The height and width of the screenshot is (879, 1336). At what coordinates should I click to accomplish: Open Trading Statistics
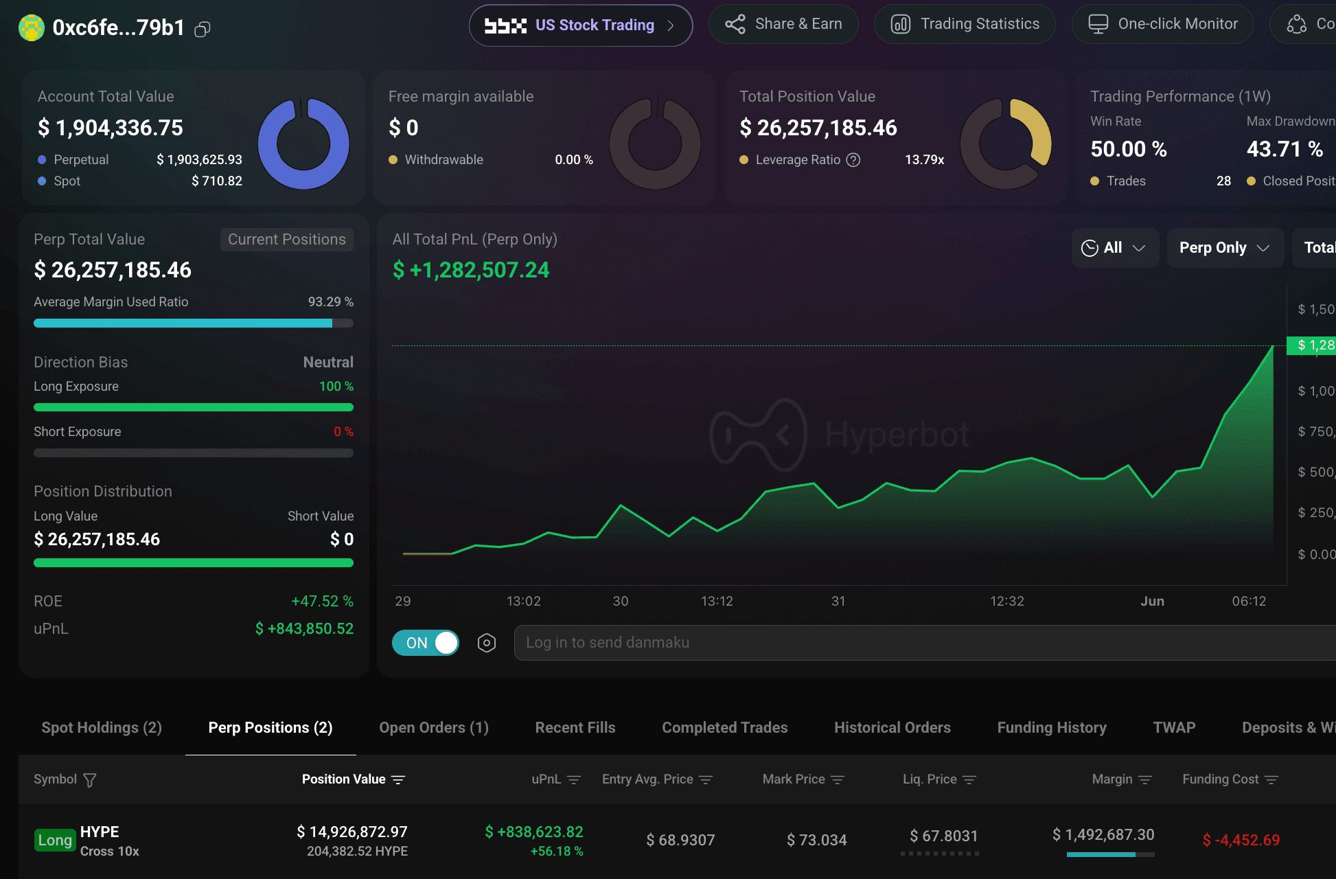click(965, 24)
